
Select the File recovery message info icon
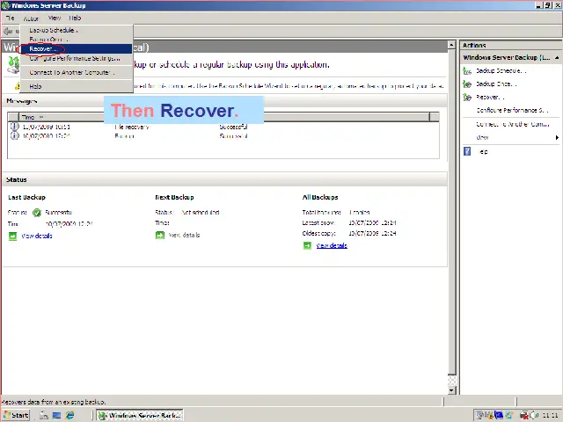[14, 127]
